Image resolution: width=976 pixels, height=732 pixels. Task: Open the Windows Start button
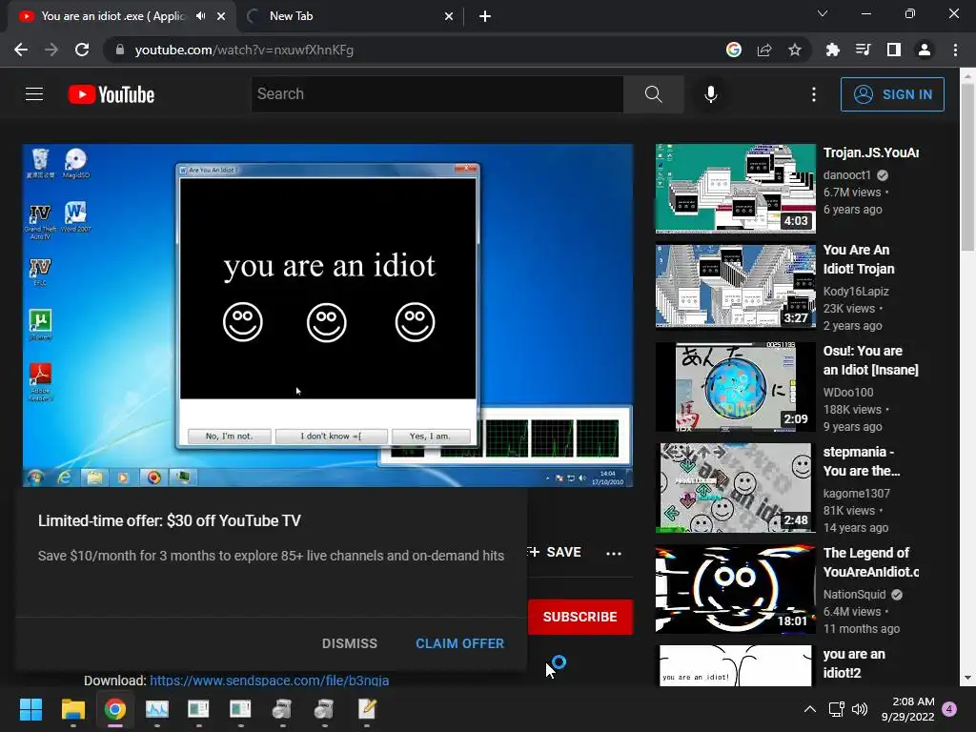[x=30, y=709]
